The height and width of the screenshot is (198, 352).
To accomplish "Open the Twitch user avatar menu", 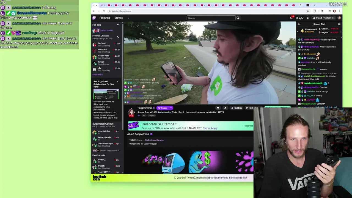I will (x=340, y=18).
